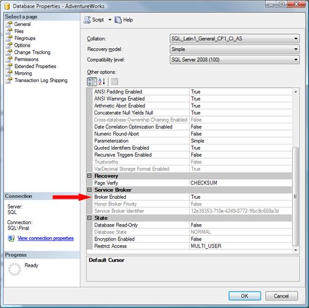Viewport: 309px width, 308px height.
Task: Click View connection properties link
Action: 46,238
